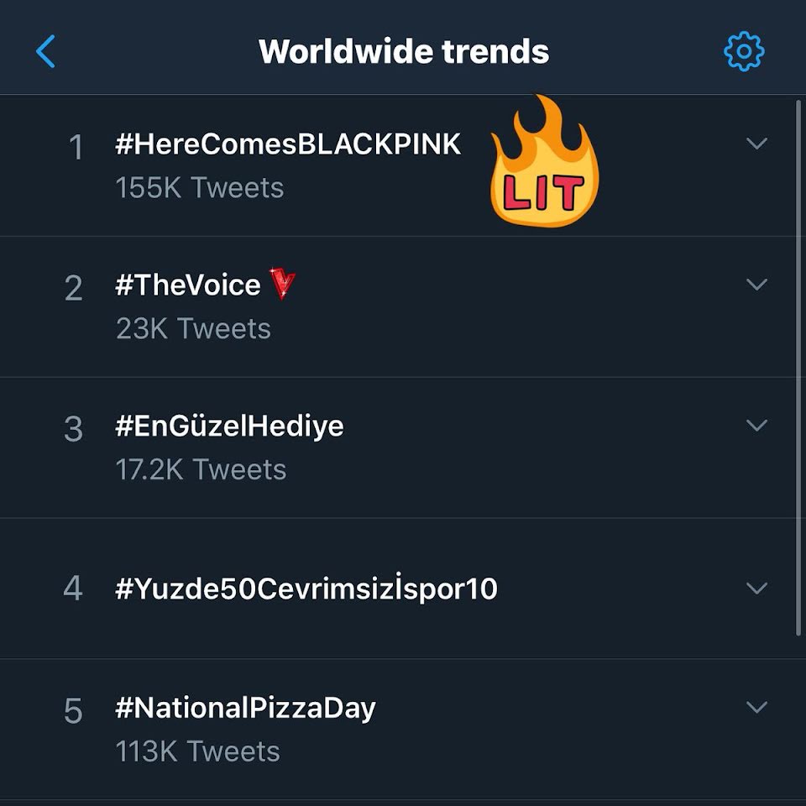Tap the 17.2K Tweets label
The height and width of the screenshot is (806, 806).
201,469
